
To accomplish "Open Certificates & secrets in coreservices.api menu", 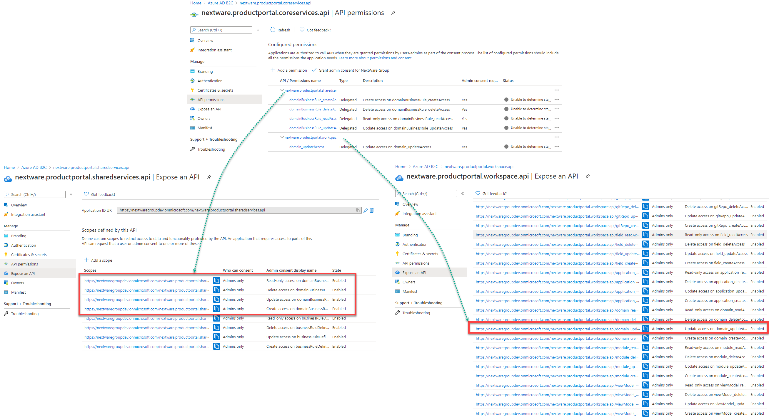I will click(x=215, y=90).
